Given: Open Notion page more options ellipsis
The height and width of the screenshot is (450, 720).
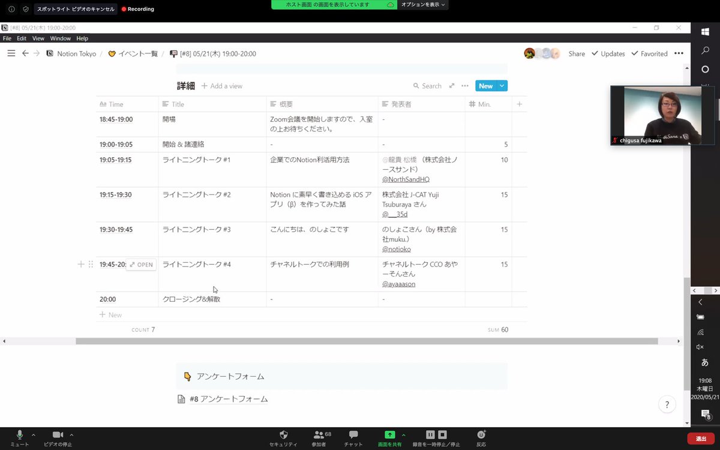Looking at the screenshot, I should 679,53.
